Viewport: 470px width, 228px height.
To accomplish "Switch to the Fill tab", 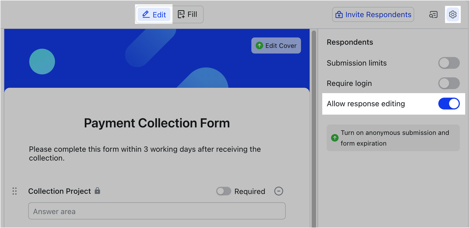I will pos(187,15).
